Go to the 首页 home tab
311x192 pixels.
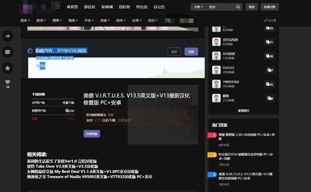72,7
